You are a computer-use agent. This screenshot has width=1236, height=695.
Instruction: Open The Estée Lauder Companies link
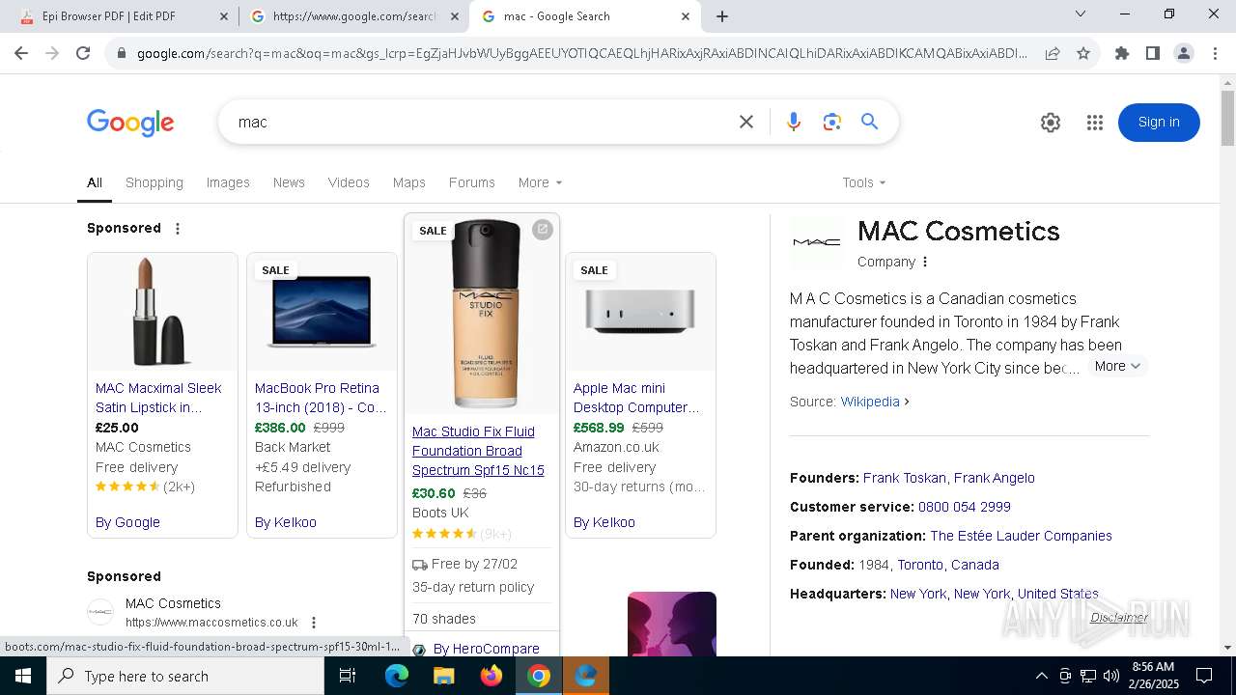coord(1021,536)
